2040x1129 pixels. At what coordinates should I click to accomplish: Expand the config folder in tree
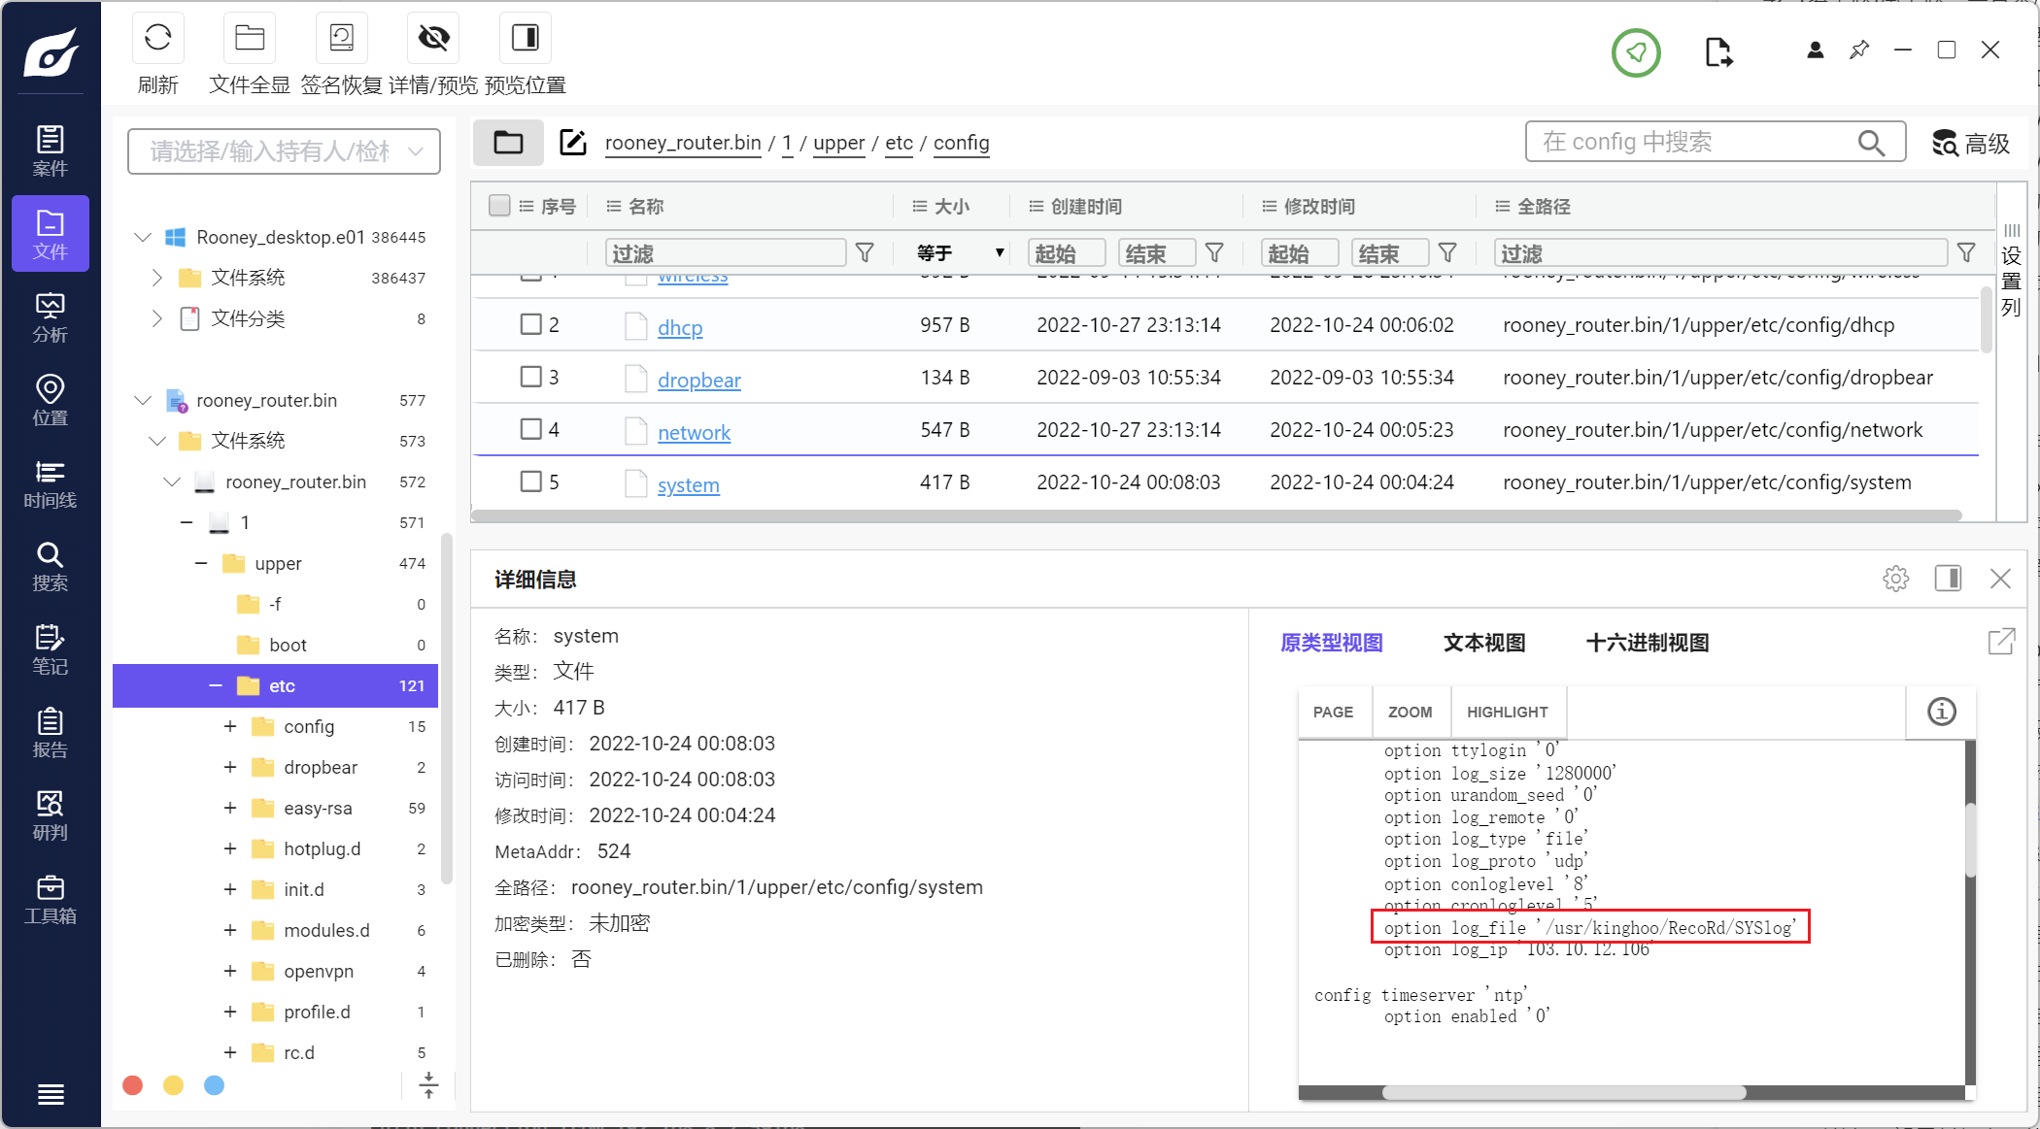point(230,726)
